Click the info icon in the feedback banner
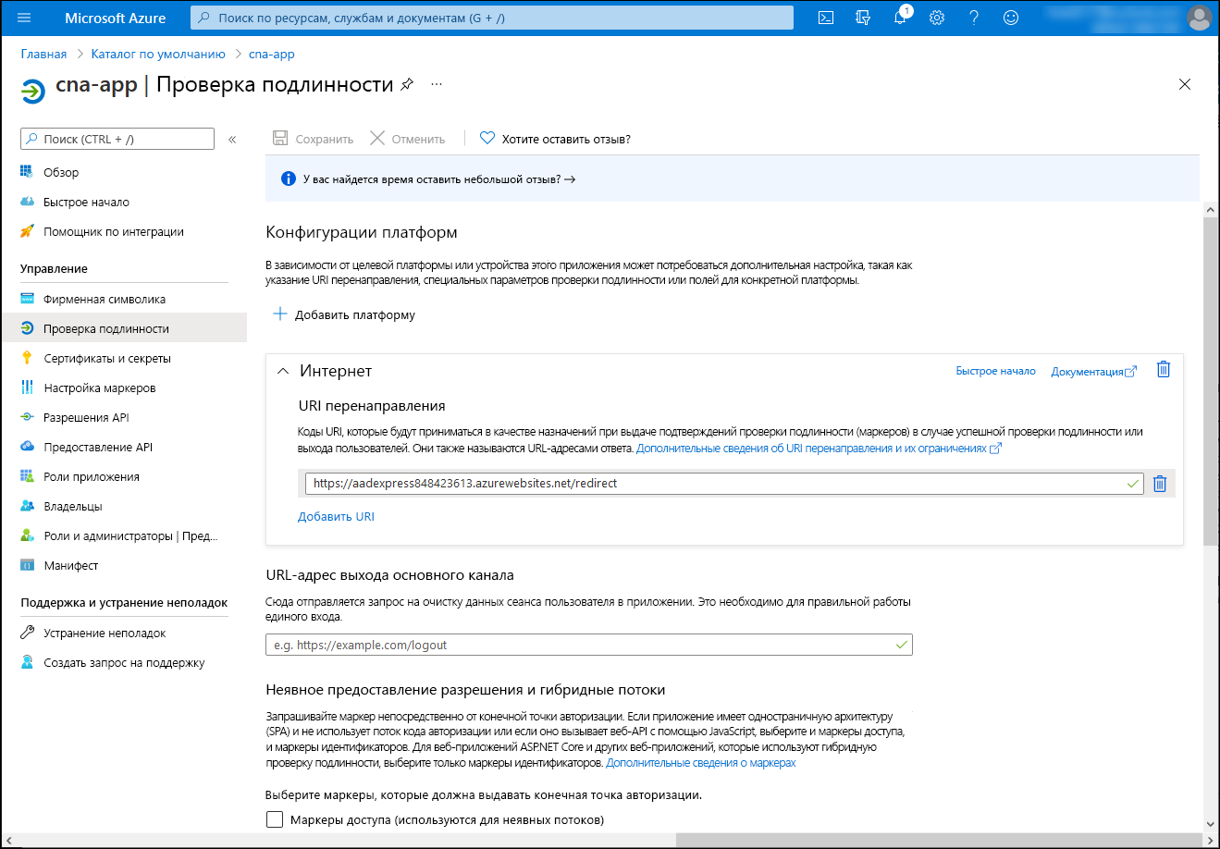This screenshot has height=849, width=1220. coord(288,179)
